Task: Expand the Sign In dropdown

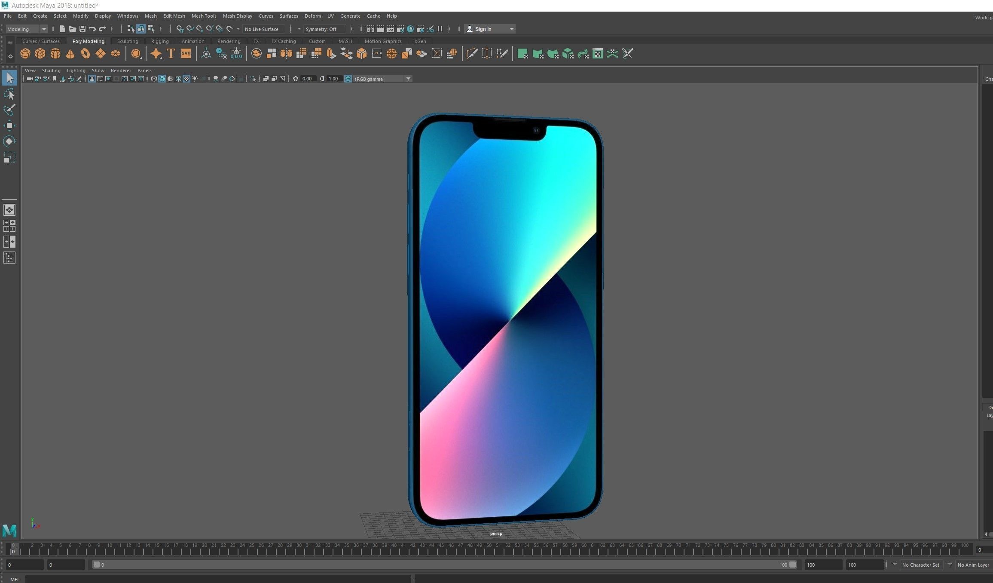Action: (x=511, y=29)
